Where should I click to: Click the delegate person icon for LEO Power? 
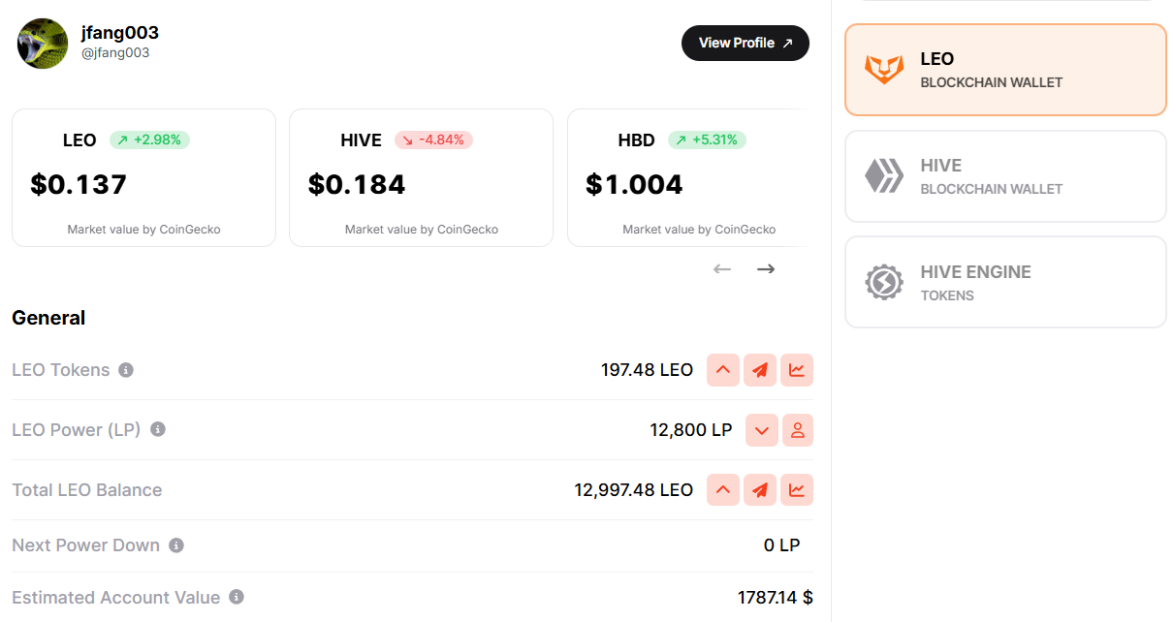click(x=797, y=430)
